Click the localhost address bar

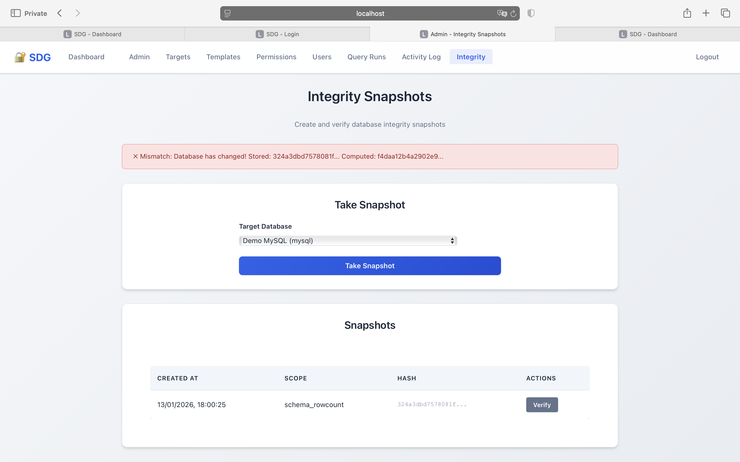[x=370, y=13]
